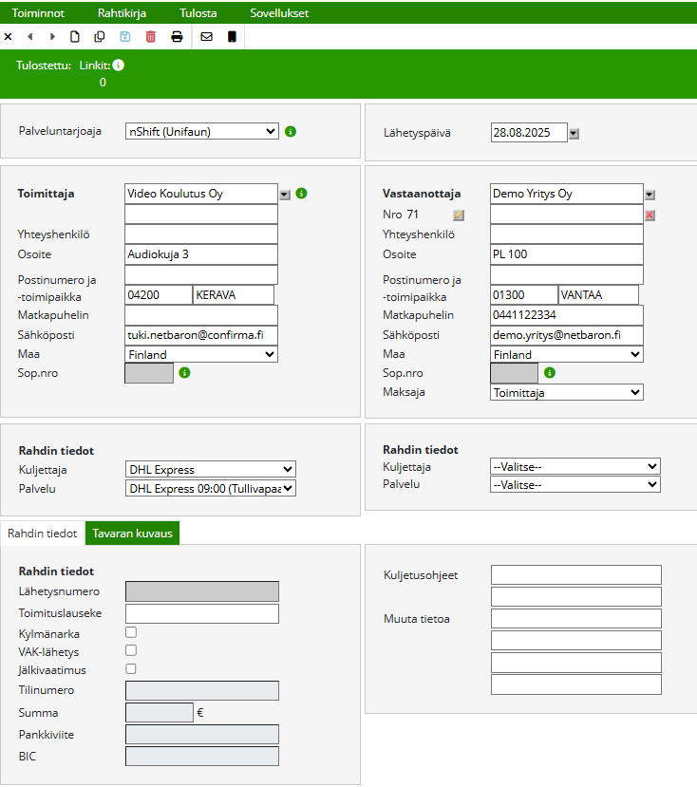Click the red trash delete icon
Image resolution: width=697 pixels, height=787 pixels.
pos(150,37)
